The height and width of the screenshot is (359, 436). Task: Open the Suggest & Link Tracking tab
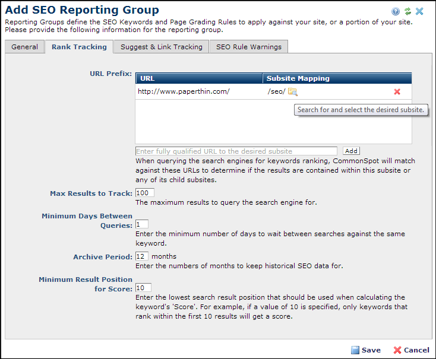[161, 47]
